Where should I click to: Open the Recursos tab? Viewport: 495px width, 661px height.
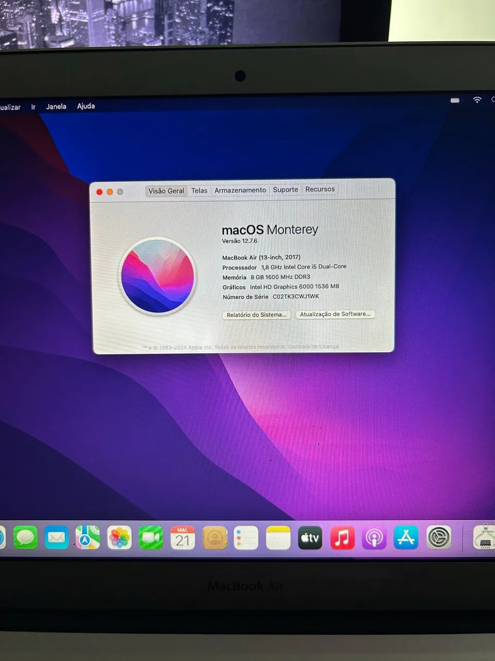click(320, 189)
